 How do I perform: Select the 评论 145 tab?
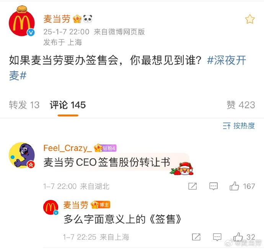tap(68, 105)
